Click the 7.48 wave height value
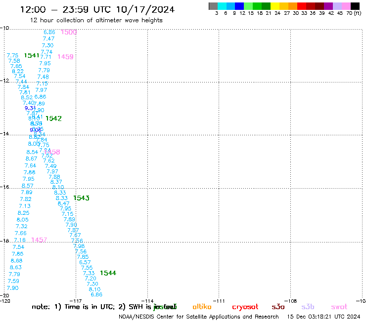Image resolution: width=366 pixels, height=321 pixels. point(43,77)
